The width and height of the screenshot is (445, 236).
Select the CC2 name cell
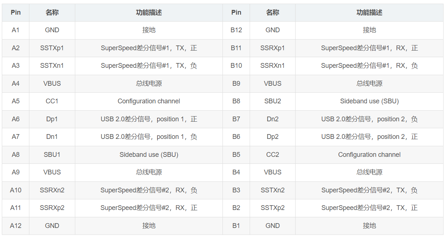tap(272, 155)
